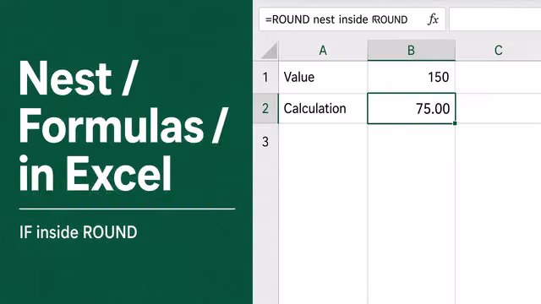Select column B header
This screenshot has height=304, width=541.
[x=412, y=51]
